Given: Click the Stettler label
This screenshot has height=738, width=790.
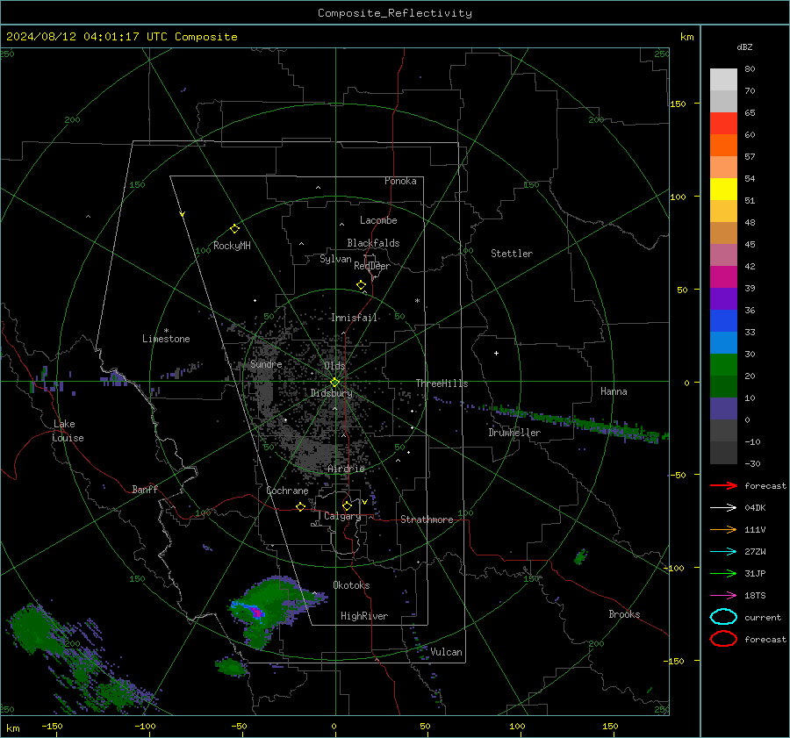Looking at the screenshot, I should pos(512,254).
